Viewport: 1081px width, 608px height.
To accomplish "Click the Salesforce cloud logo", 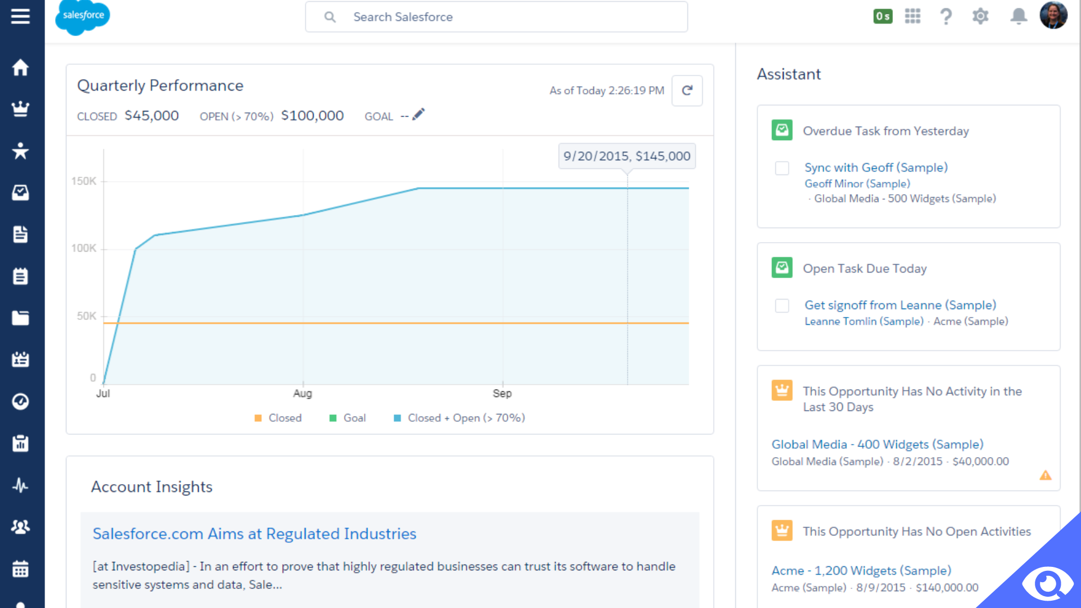I will click(82, 17).
